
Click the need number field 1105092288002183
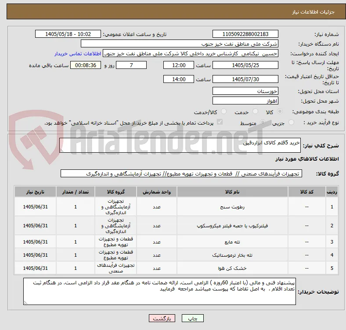pyautogui.click(x=245, y=34)
